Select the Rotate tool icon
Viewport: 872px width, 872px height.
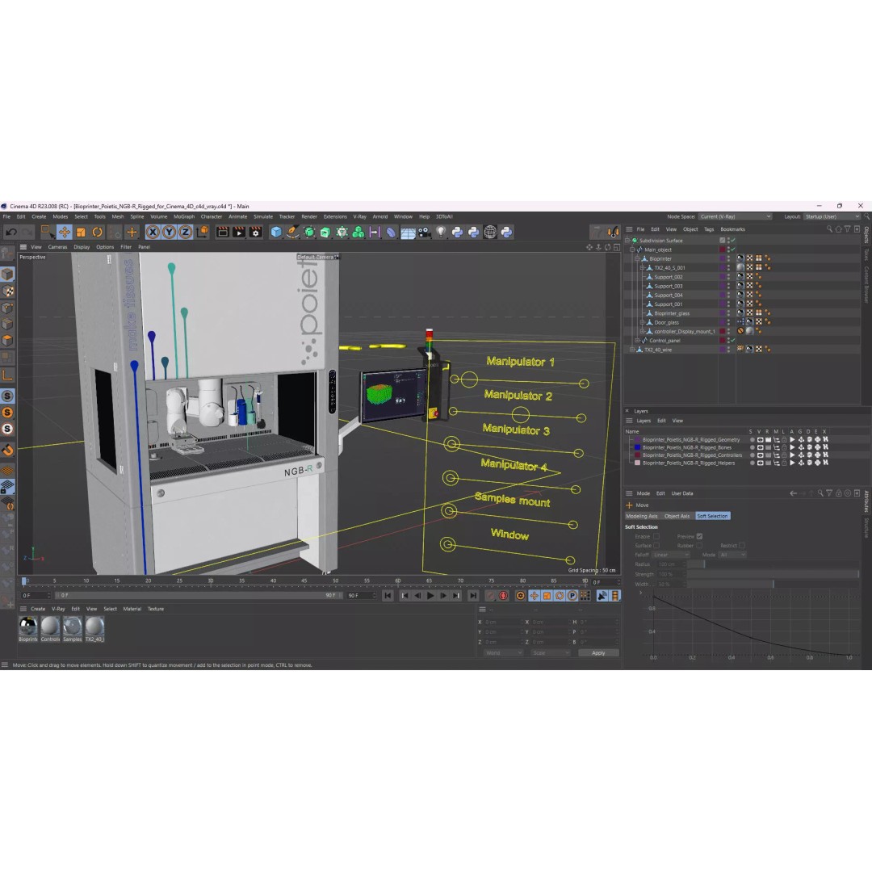(x=98, y=233)
